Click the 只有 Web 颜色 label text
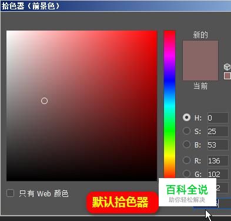 [43, 193]
